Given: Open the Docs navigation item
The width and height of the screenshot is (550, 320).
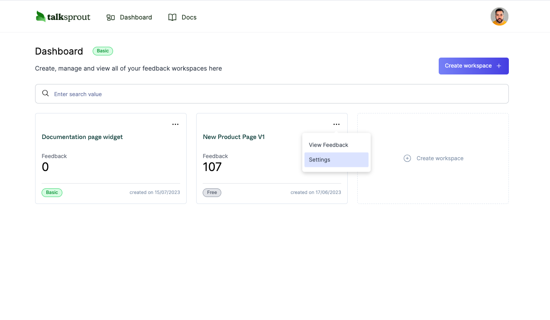Looking at the screenshot, I should coord(189,17).
